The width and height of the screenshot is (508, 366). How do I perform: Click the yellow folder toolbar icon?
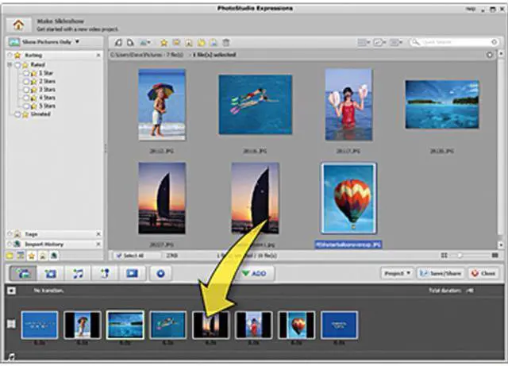point(201,42)
